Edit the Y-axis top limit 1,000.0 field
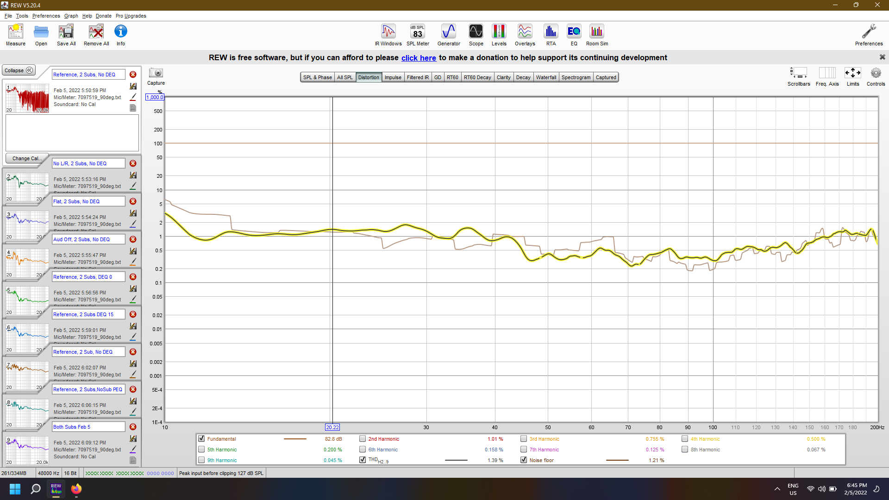 pyautogui.click(x=155, y=97)
